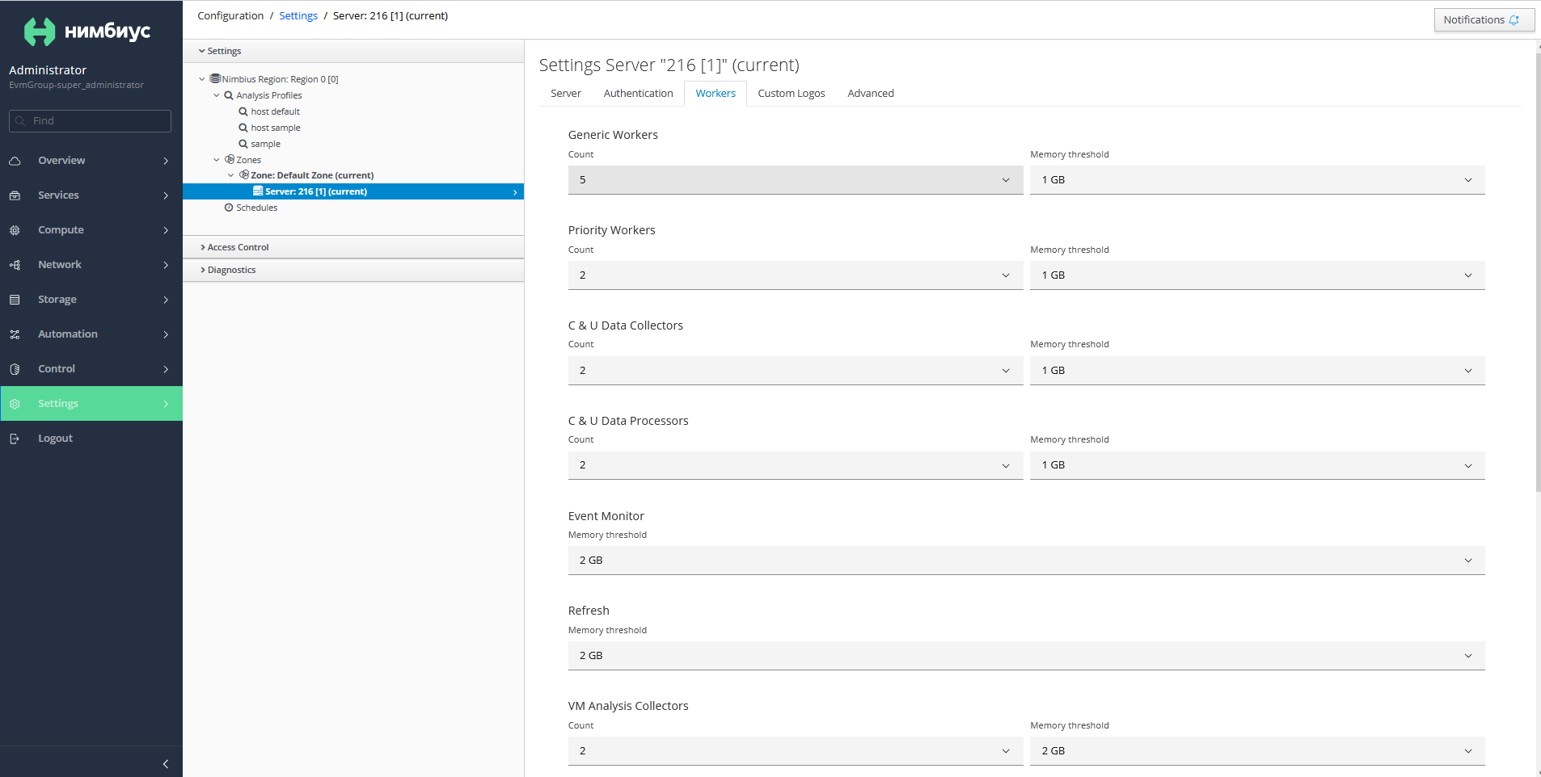The height and width of the screenshot is (777, 1541).
Task: Open Event Monitor Memory threshold dropdown
Action: 1027,561
